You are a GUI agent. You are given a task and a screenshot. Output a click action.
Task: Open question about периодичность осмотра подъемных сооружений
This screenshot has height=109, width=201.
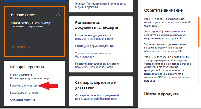click(x=31, y=25)
